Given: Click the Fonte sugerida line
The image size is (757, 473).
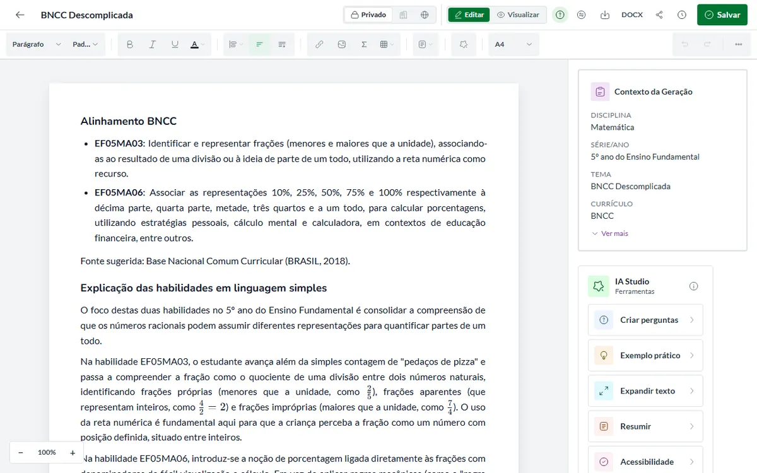Looking at the screenshot, I should click(x=215, y=260).
